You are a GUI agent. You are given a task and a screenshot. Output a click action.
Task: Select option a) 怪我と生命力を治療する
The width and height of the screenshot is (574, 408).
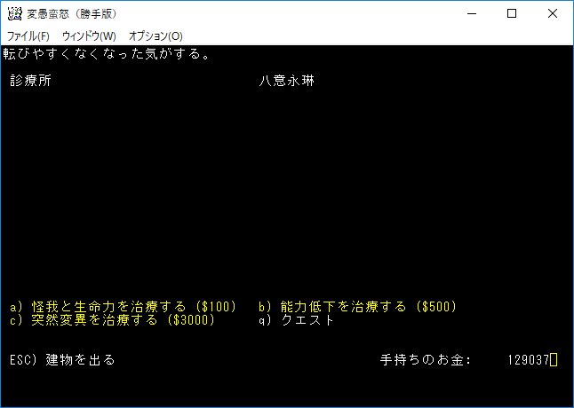tap(124, 307)
